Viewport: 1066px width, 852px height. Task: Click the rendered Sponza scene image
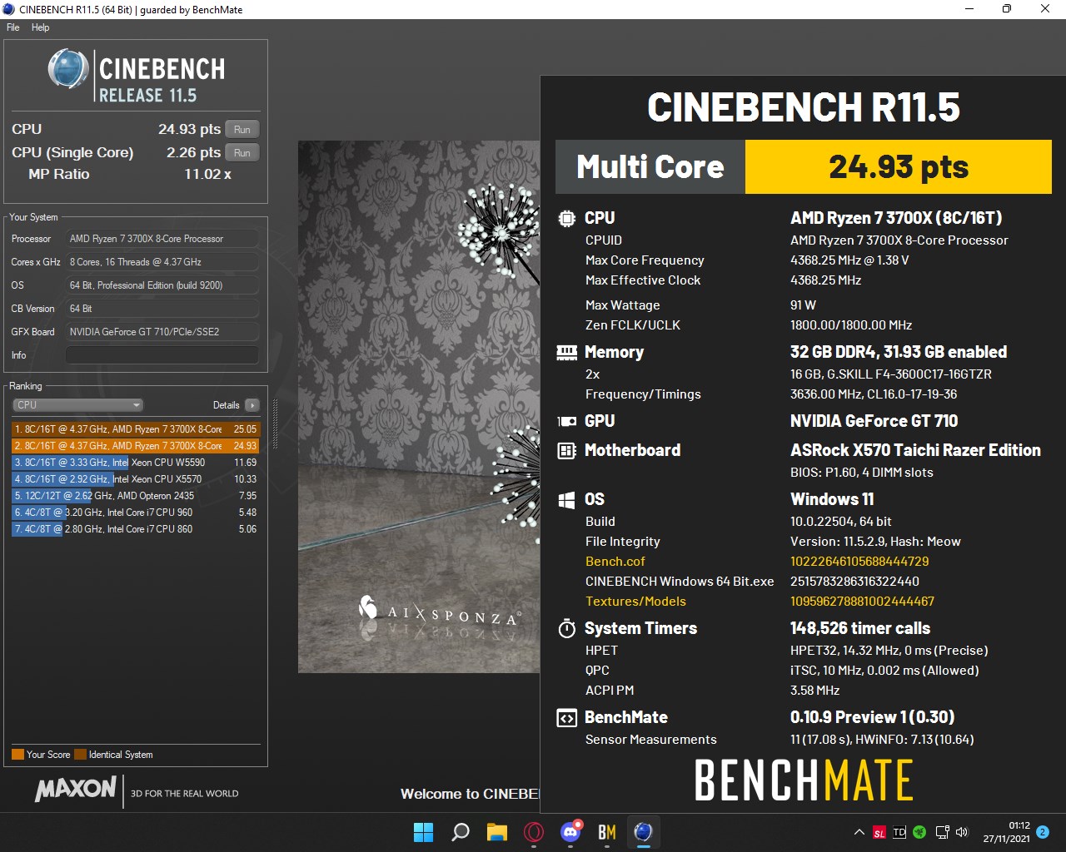point(419,406)
